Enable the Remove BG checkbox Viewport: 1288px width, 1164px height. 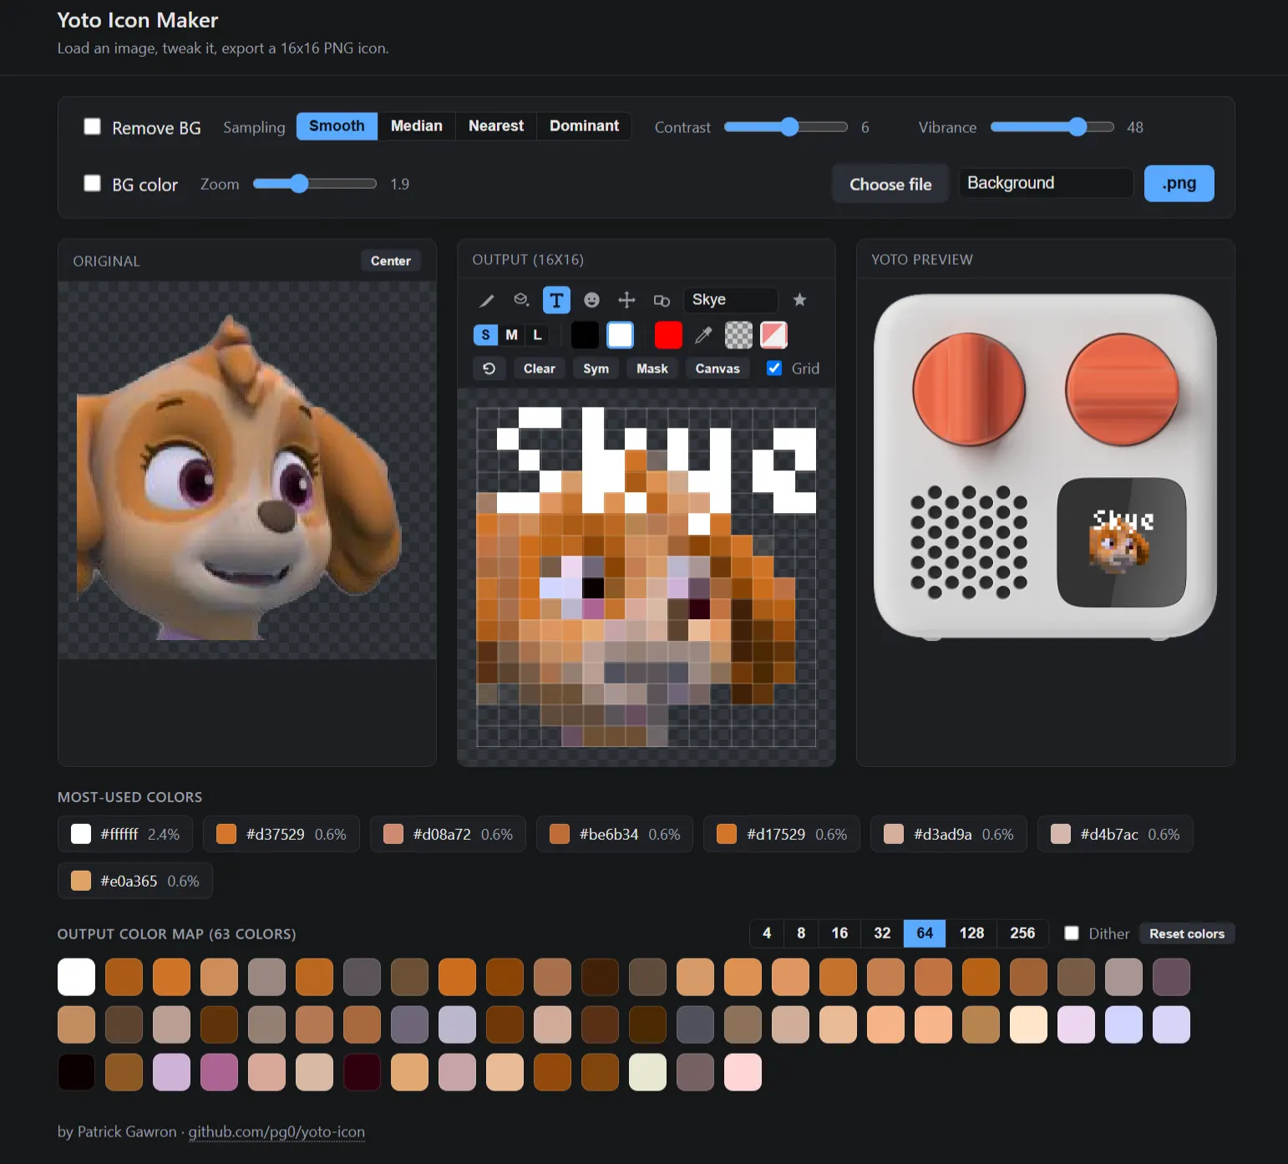[x=93, y=126]
